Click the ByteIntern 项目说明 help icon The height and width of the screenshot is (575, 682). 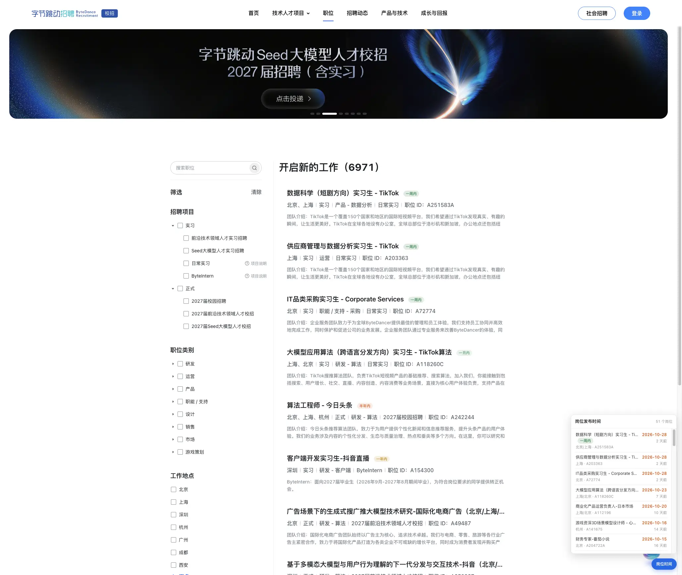247,276
